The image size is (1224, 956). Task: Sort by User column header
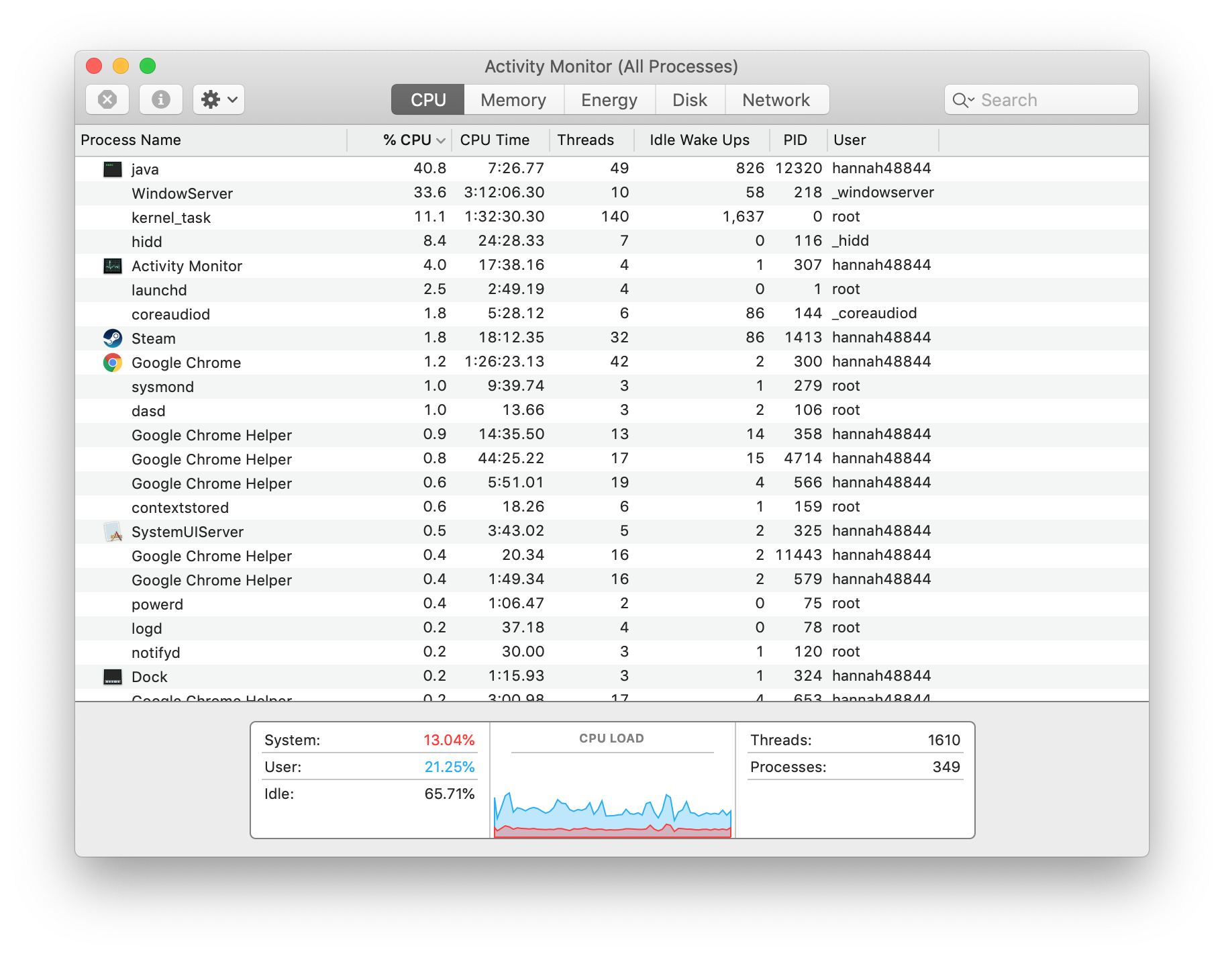pyautogui.click(x=883, y=140)
